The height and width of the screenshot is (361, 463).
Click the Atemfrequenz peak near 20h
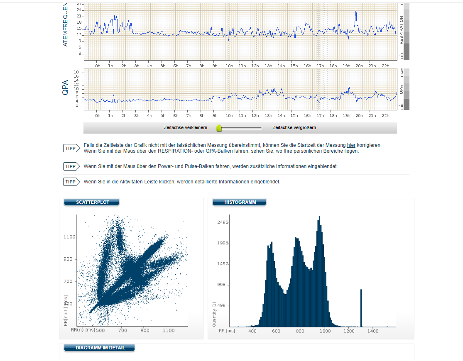pos(356,10)
